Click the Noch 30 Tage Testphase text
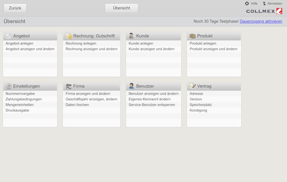The height and width of the screenshot is (182, 287). 216,21
